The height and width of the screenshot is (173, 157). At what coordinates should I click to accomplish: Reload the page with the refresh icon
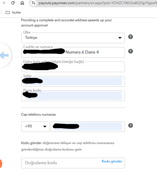pos(13,3)
